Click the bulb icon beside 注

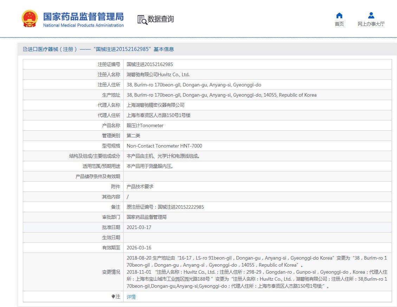tap(113, 296)
